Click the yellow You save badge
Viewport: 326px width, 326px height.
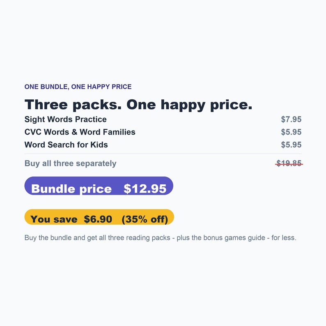[x=99, y=217]
